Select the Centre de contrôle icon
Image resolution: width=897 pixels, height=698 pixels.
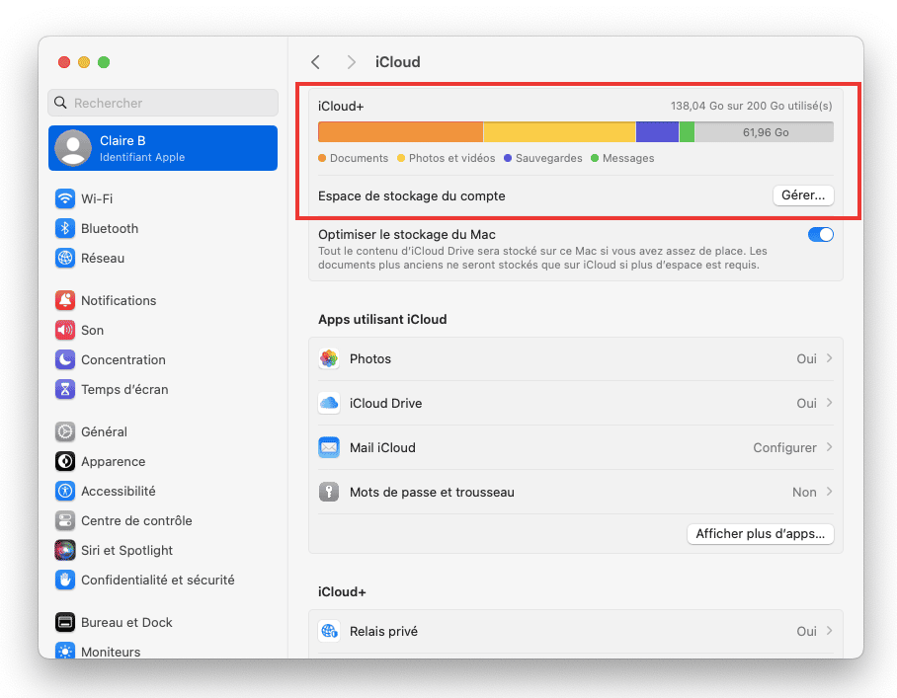pos(64,521)
